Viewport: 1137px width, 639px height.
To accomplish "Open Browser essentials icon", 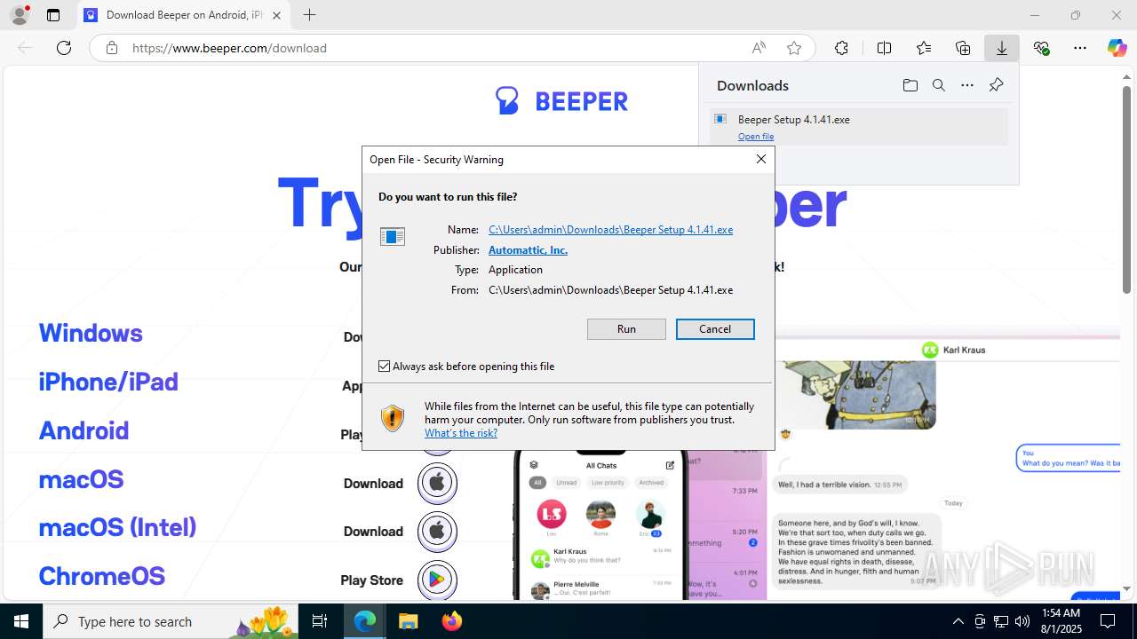I will coord(1042,48).
